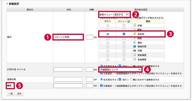Uncheck the メニュー checkbox for 再利用

pos(124,34)
